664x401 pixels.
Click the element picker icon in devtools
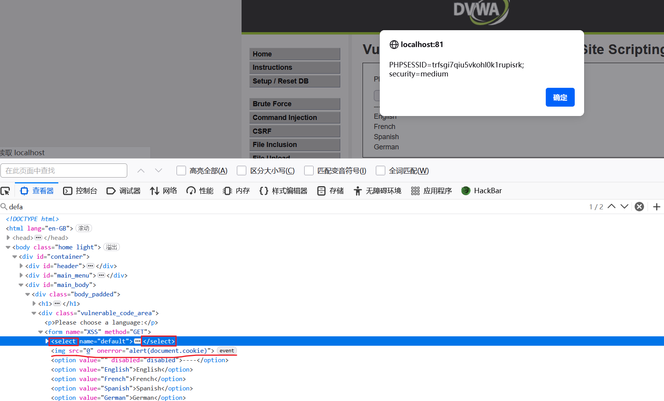(5, 191)
